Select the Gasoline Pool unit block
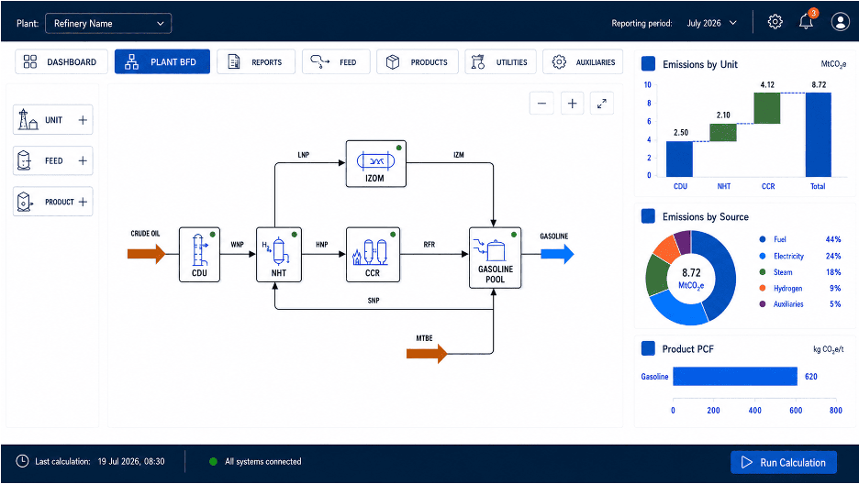Viewport: 859px width, 484px height. click(x=496, y=258)
